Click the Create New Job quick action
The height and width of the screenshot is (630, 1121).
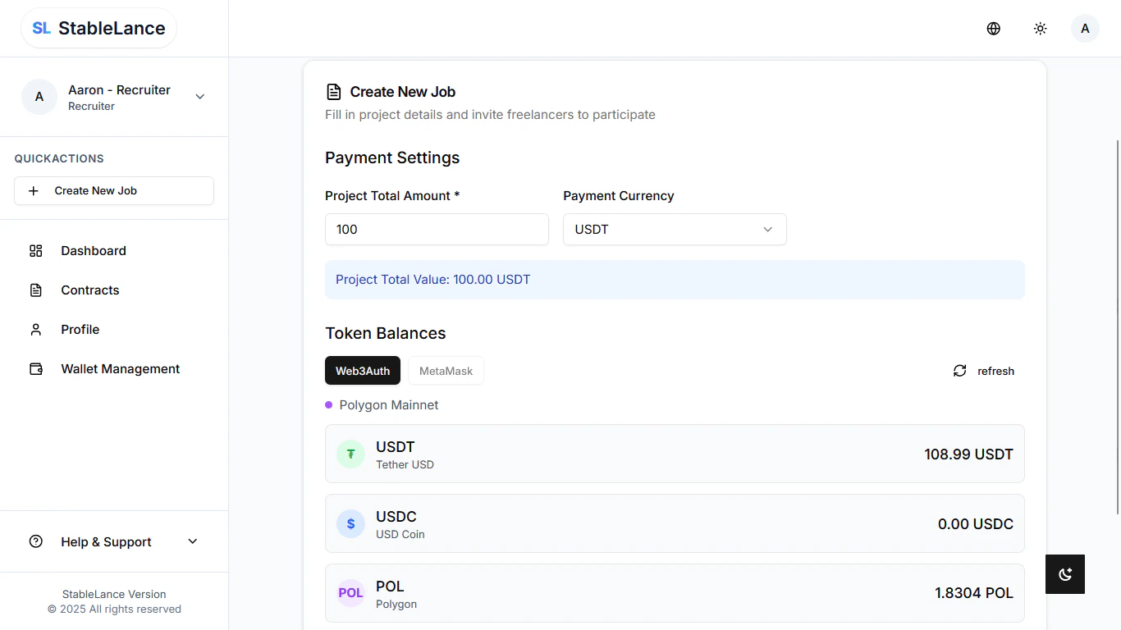pyautogui.click(x=113, y=190)
